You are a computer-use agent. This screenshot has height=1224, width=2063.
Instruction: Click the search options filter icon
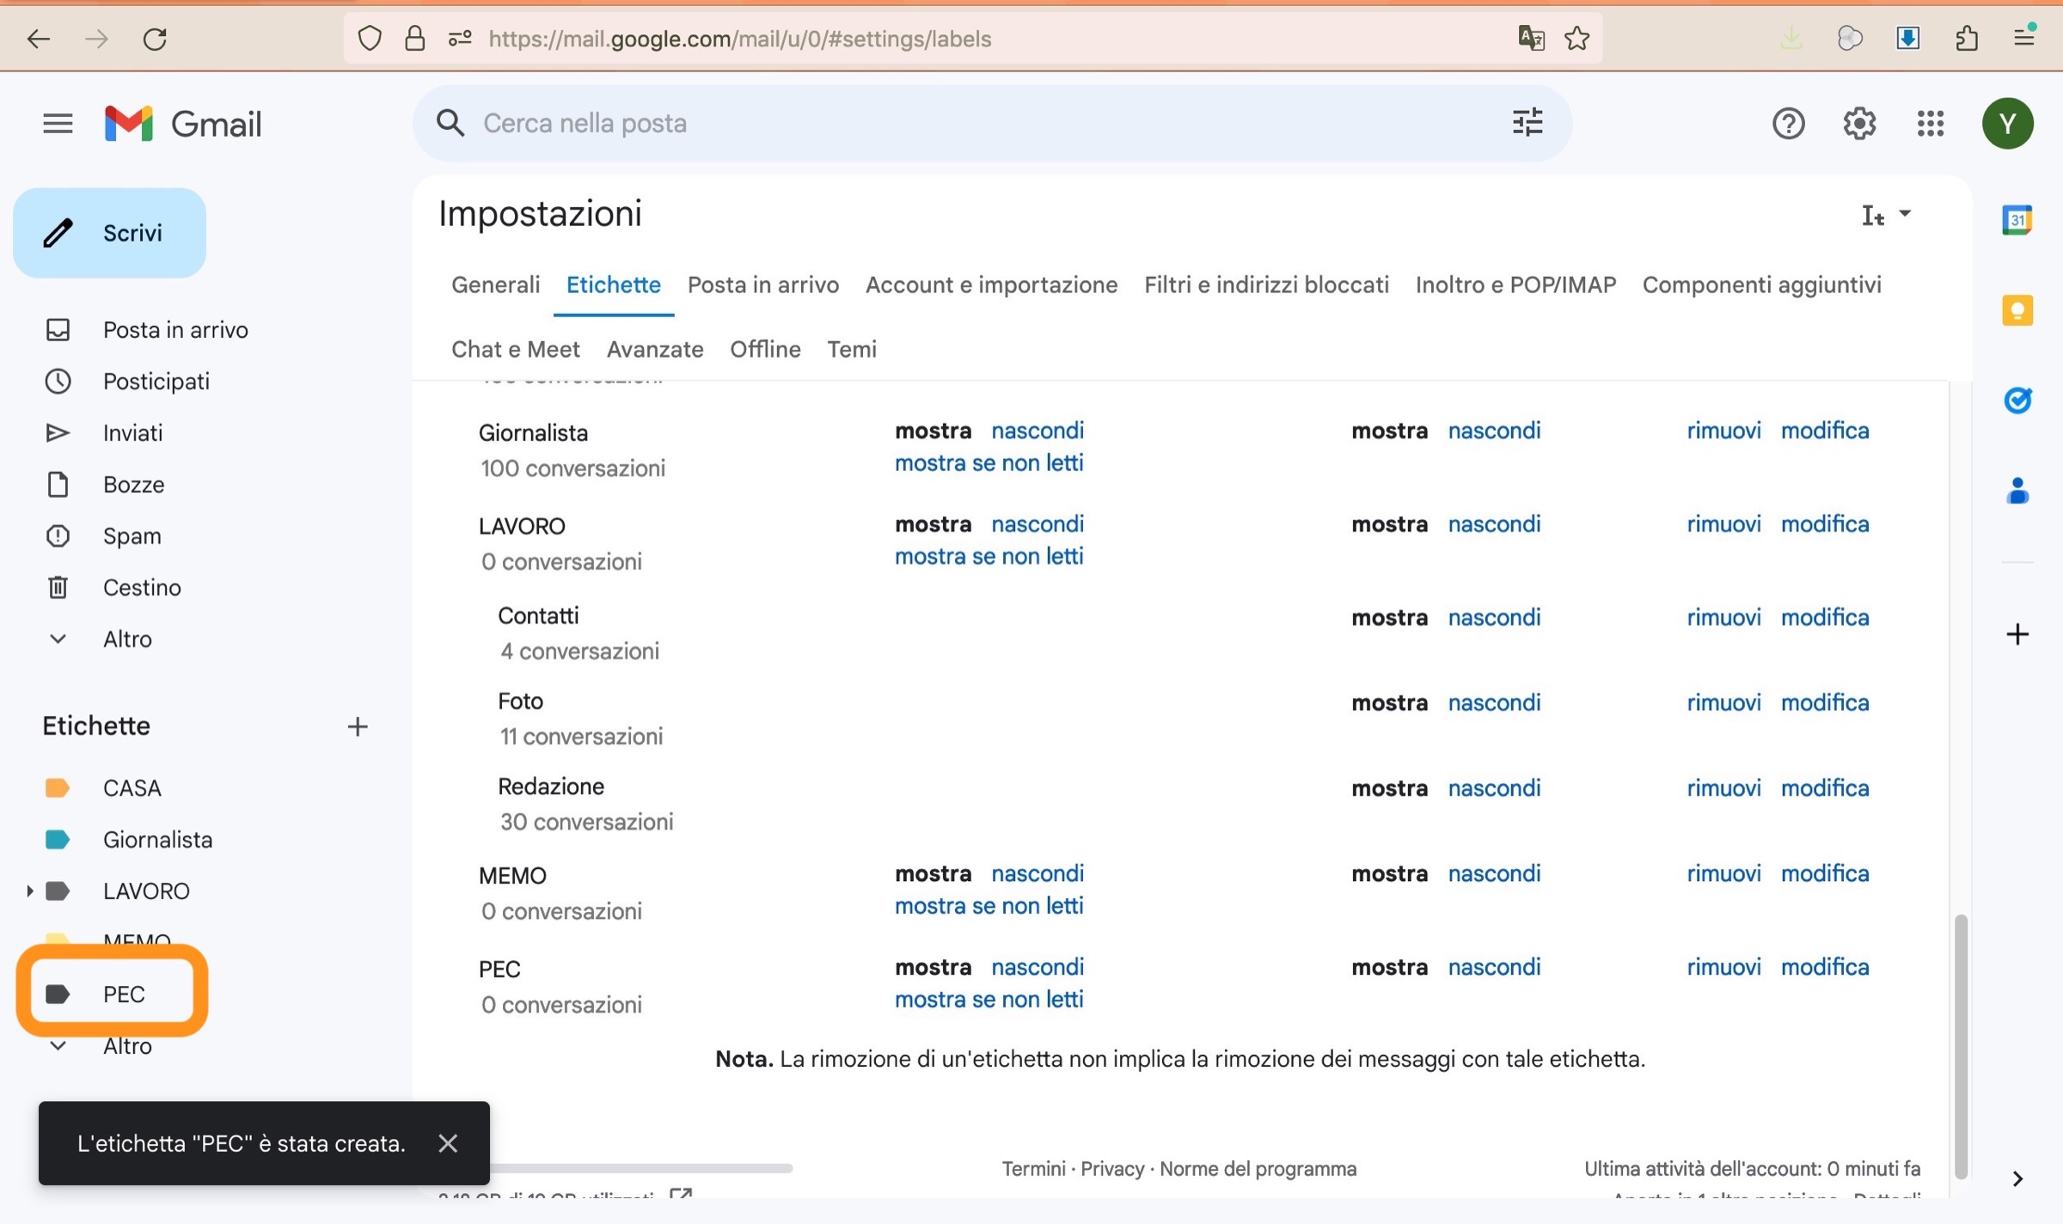(1527, 123)
